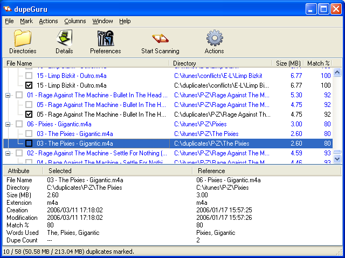Click the Attribute column header in details

point(23,171)
